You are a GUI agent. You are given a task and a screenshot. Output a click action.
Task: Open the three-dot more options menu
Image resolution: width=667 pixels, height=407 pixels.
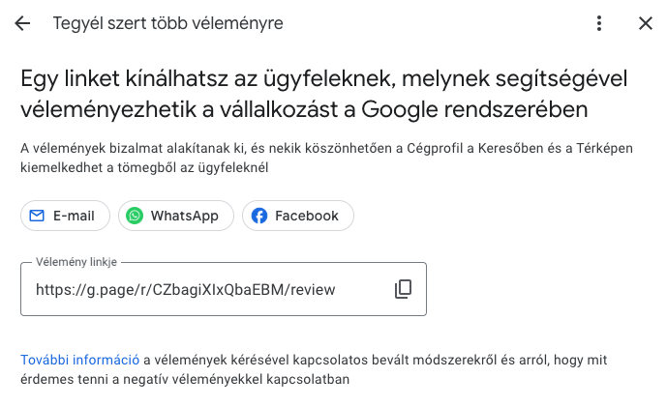pos(599,23)
